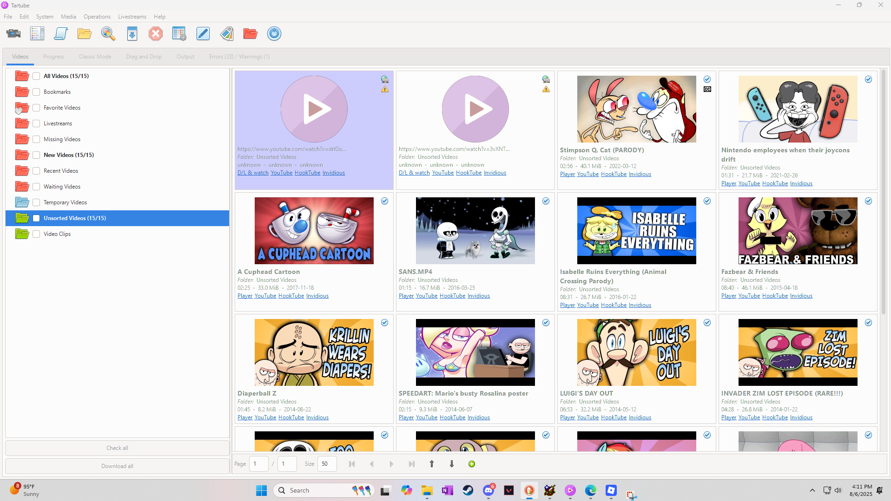Image resolution: width=891 pixels, height=501 pixels.
Task: Tick the Waiting Videos checkbox
Action: (x=36, y=187)
